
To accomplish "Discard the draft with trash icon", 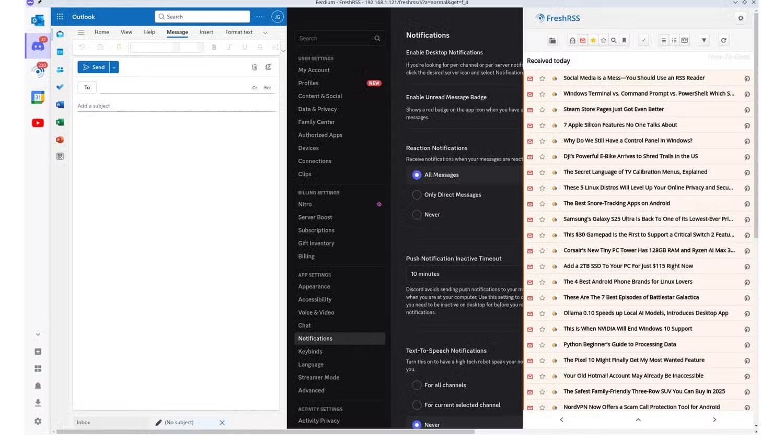I will [255, 67].
